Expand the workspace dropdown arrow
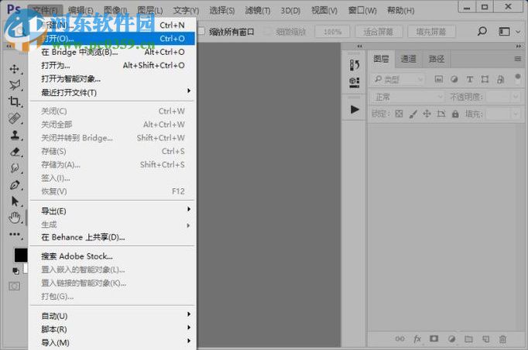 tap(518, 32)
